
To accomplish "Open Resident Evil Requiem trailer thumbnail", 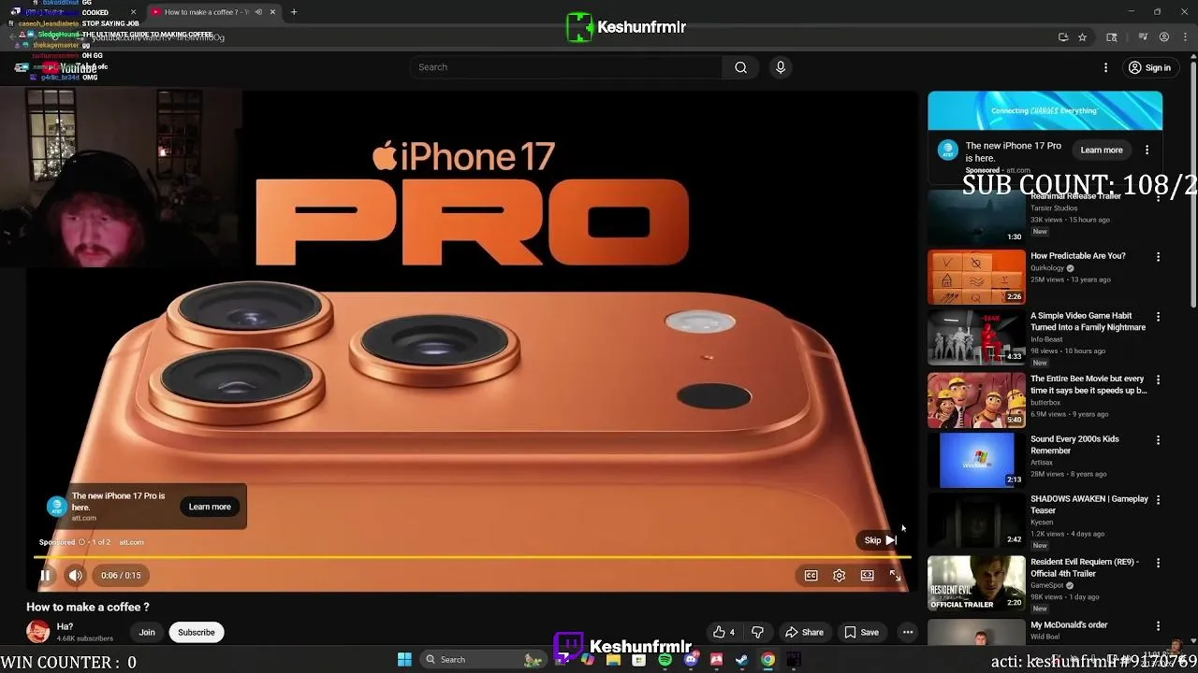I will (x=976, y=583).
